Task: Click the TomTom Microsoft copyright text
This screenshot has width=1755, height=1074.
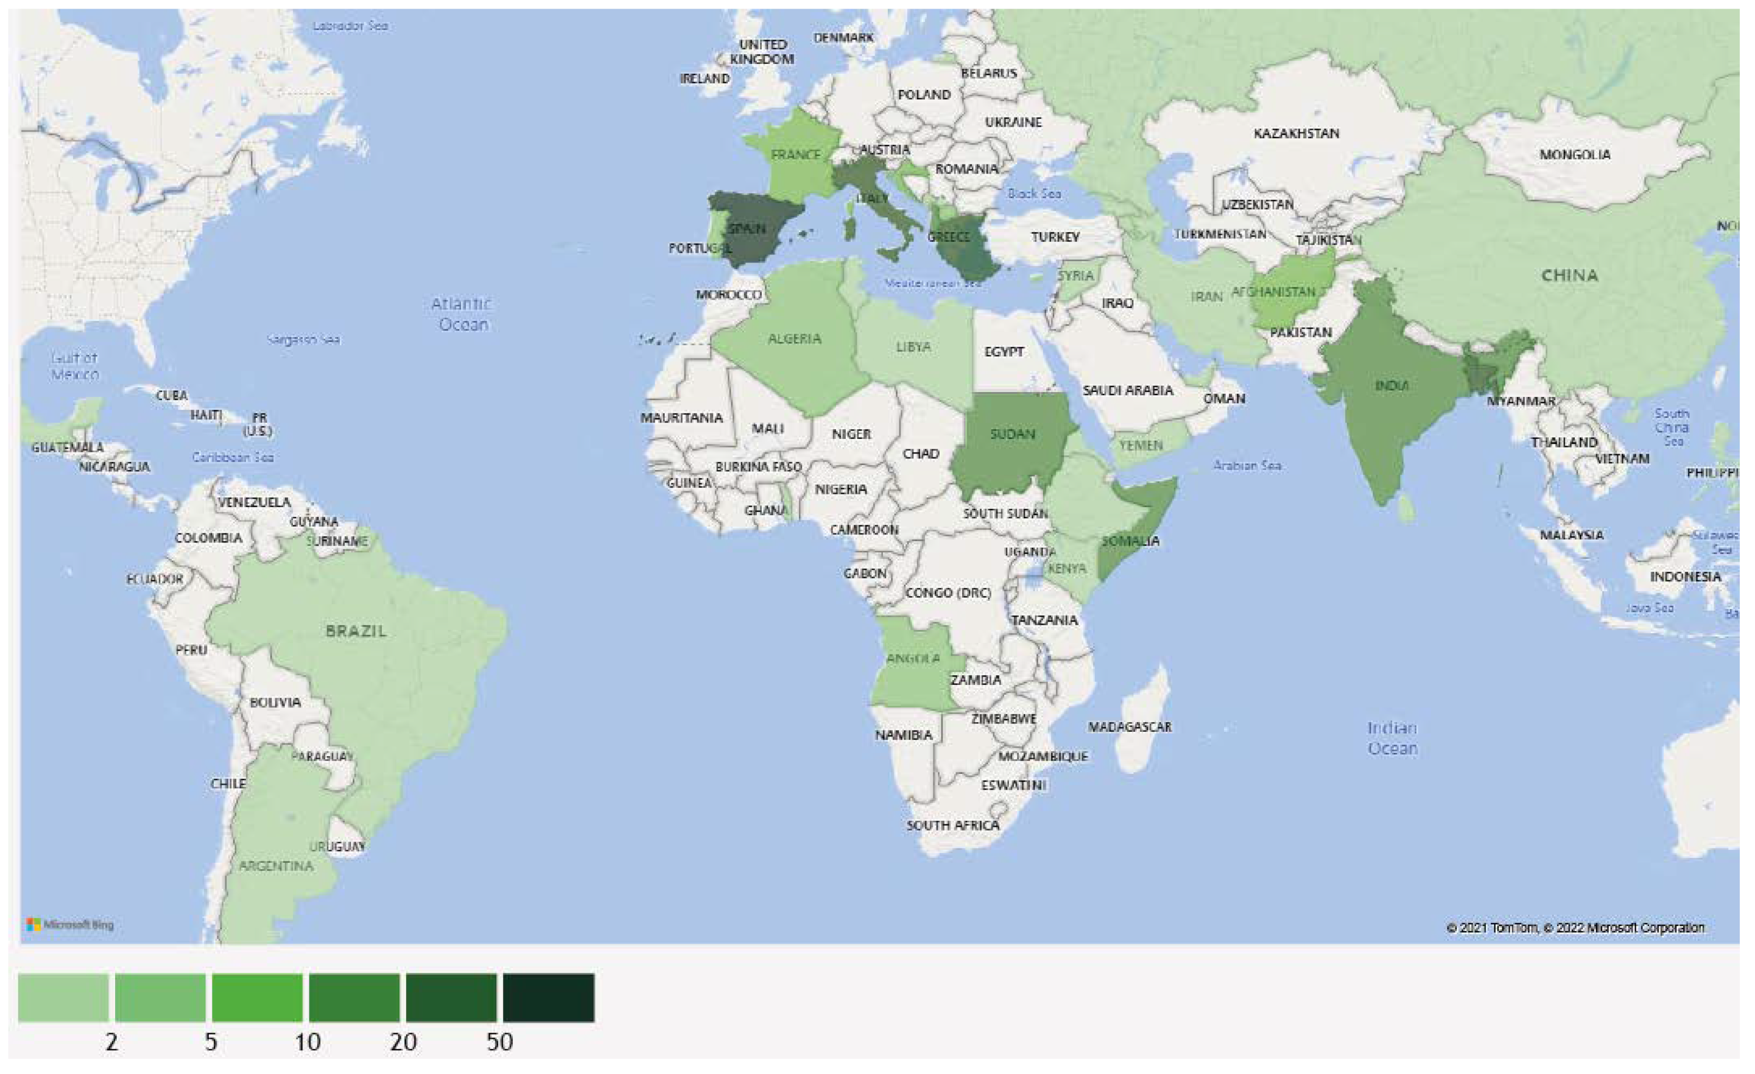Action: click(x=1575, y=928)
